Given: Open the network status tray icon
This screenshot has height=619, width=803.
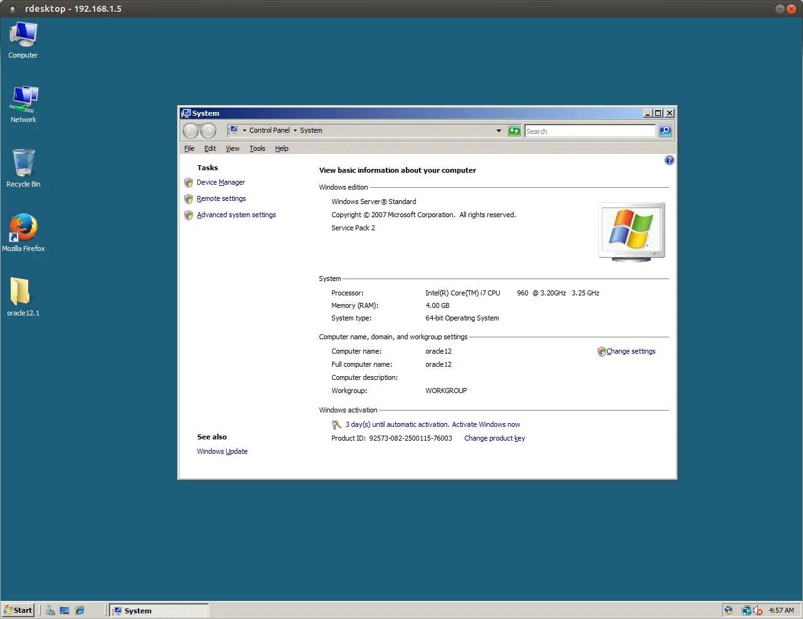Looking at the screenshot, I should click(746, 610).
